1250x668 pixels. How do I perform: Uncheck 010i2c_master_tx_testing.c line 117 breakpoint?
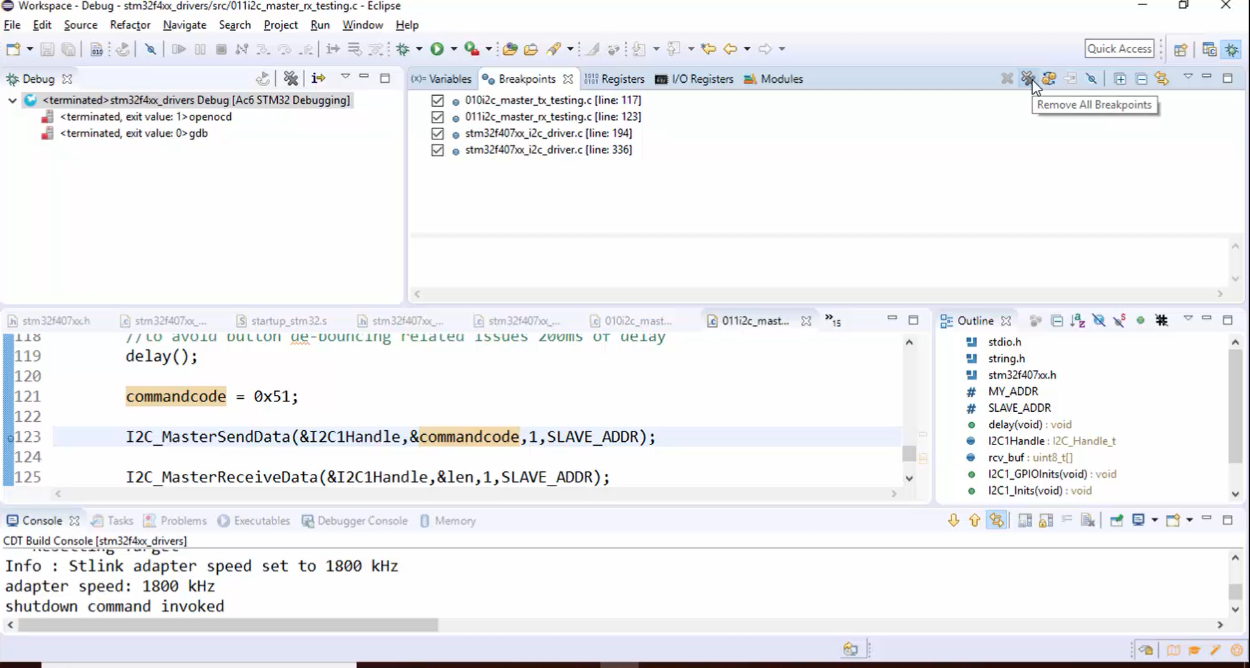click(438, 100)
